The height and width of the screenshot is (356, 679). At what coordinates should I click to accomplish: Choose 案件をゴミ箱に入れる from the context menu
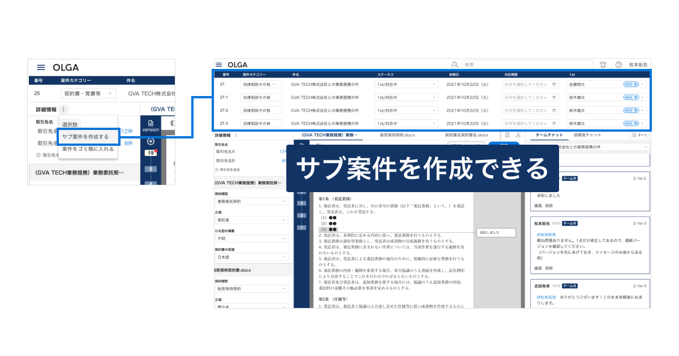click(x=88, y=149)
